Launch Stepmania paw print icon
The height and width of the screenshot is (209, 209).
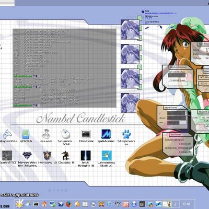pos(126,134)
